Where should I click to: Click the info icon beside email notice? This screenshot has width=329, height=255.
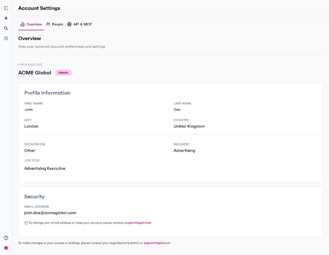[x=26, y=223]
